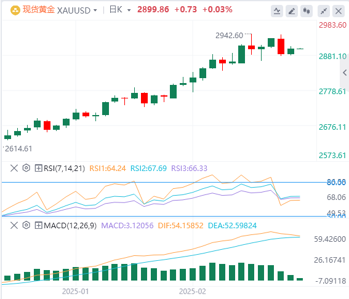This screenshot has width=349, height=299.
Task: Toggle the RSI panel plus box
Action: (38, 168)
